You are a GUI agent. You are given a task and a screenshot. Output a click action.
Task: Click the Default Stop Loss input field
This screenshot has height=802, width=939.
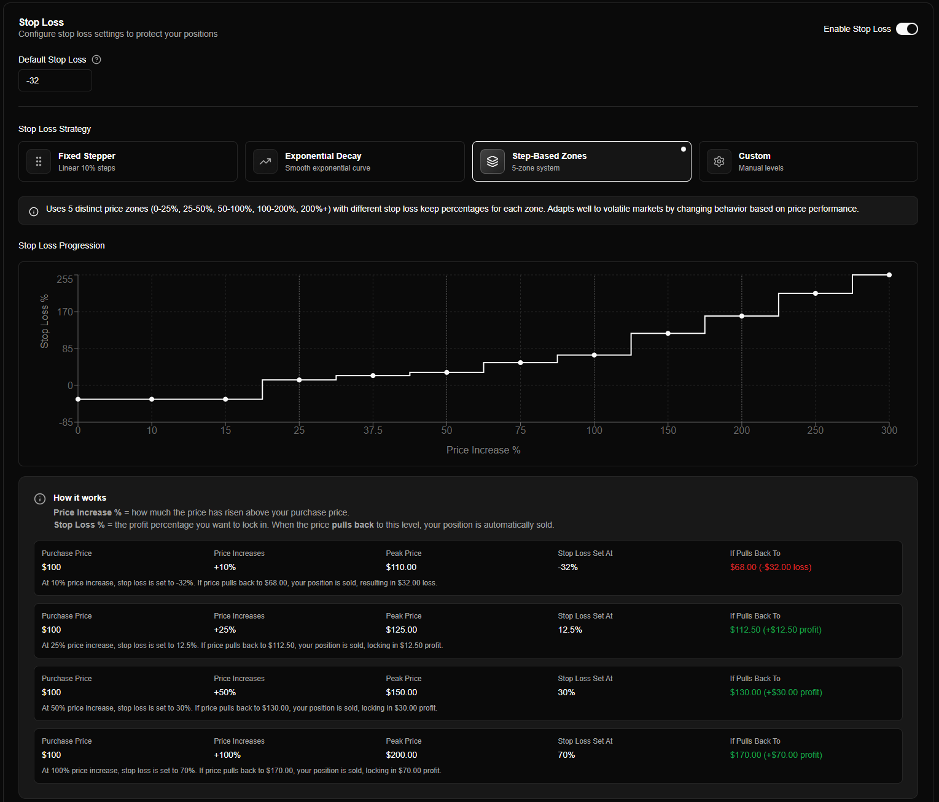55,80
